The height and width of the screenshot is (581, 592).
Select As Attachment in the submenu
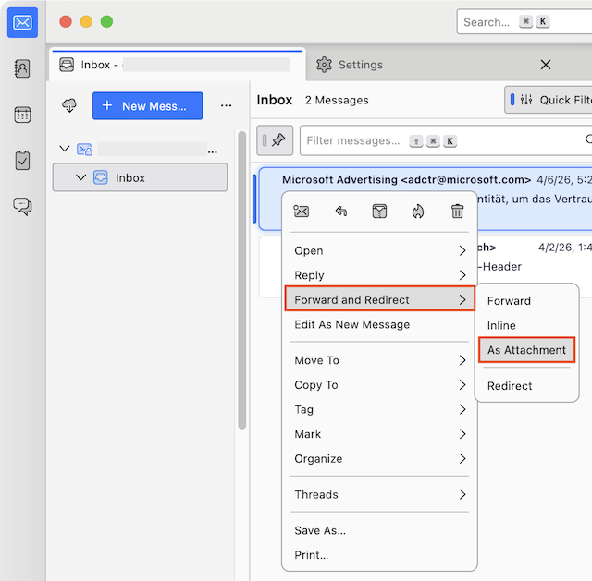(x=527, y=350)
